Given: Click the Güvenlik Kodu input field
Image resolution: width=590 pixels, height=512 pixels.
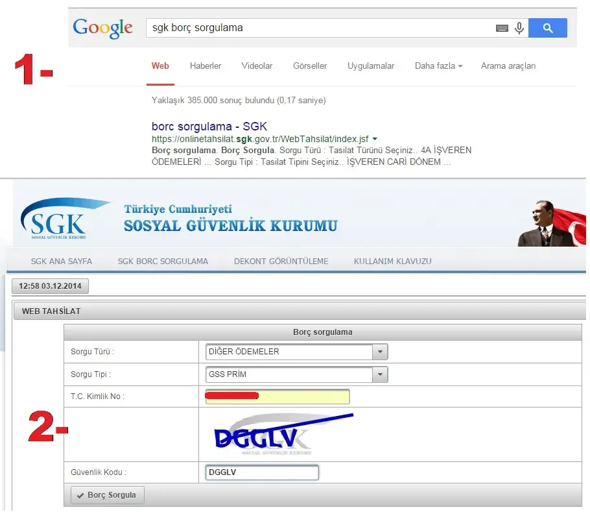Looking at the screenshot, I should [x=261, y=472].
